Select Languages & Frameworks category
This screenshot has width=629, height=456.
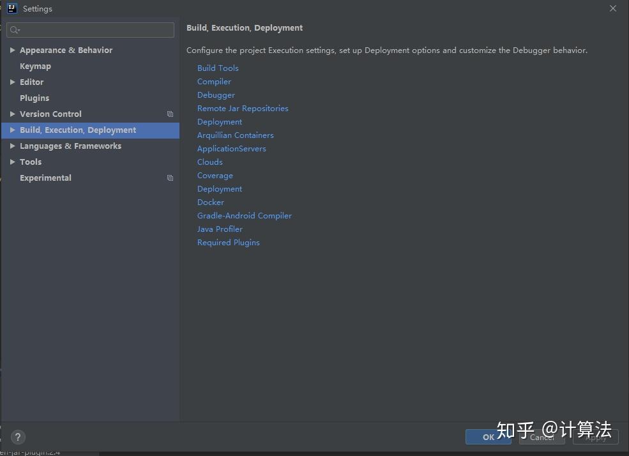71,146
